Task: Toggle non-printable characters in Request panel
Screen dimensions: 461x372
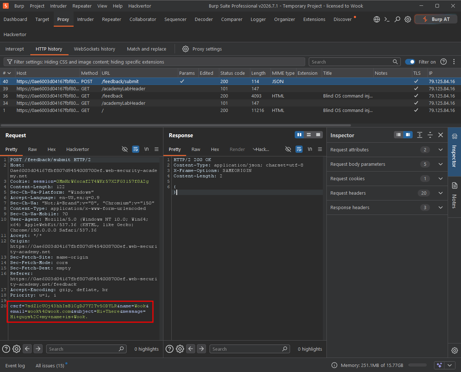Action: click(125, 149)
